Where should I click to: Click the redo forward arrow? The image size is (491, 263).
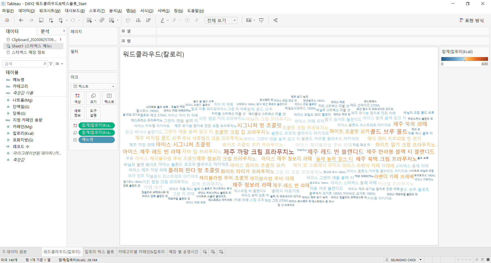coord(31,20)
